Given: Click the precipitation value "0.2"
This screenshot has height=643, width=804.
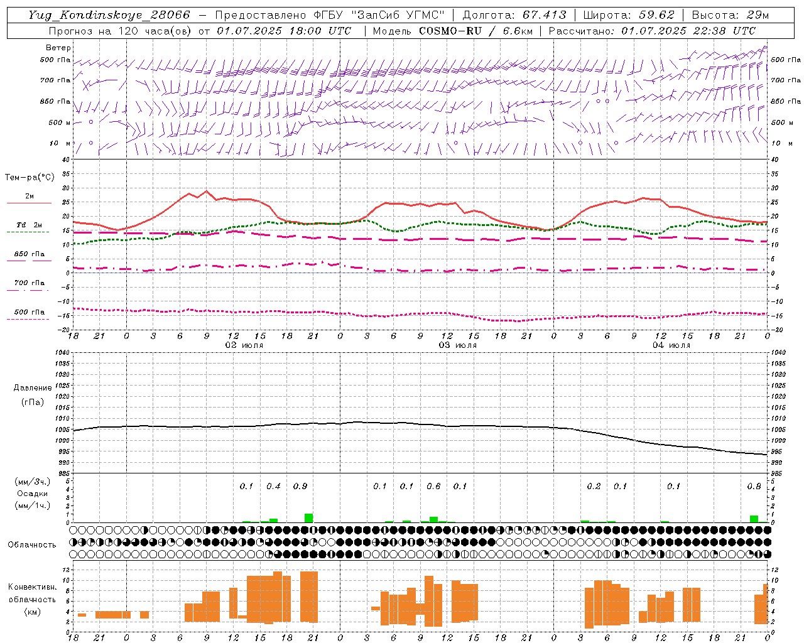Looking at the screenshot, I should [594, 487].
